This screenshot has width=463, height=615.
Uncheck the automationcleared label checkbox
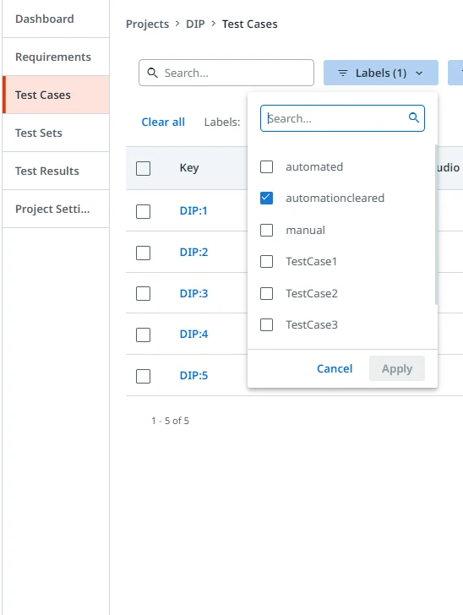coord(266,198)
